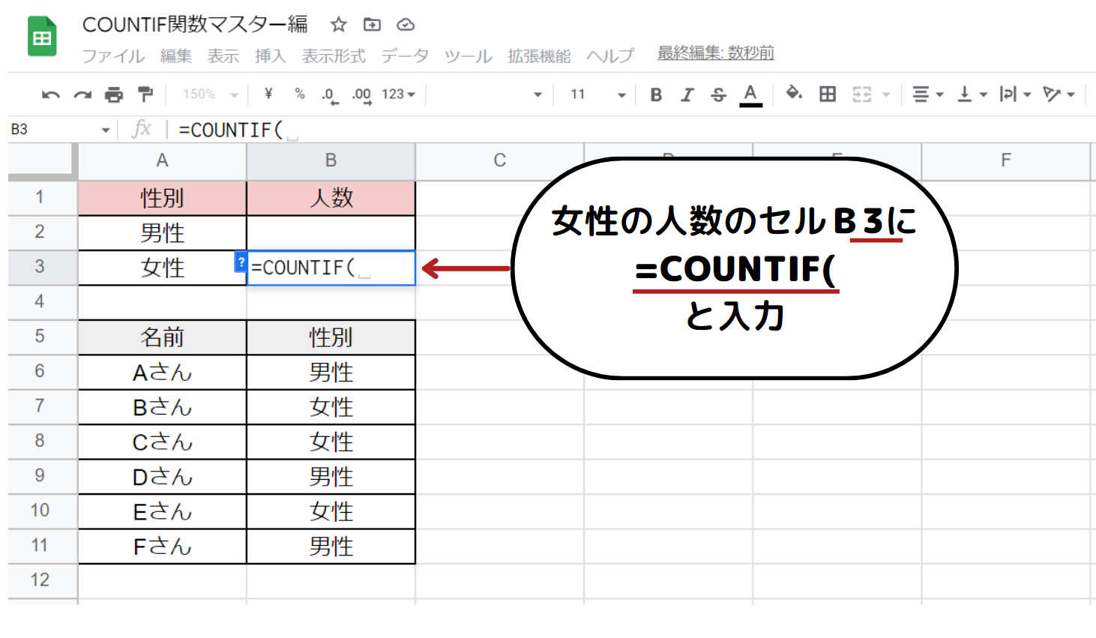Open the fill color paint bucket
The image size is (1096, 638).
[793, 94]
